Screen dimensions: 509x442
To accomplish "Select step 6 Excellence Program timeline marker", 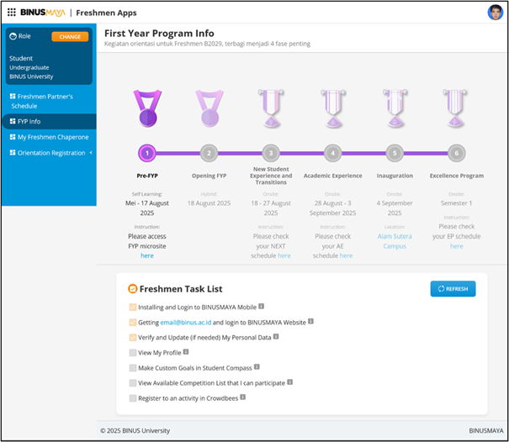I will tap(456, 153).
